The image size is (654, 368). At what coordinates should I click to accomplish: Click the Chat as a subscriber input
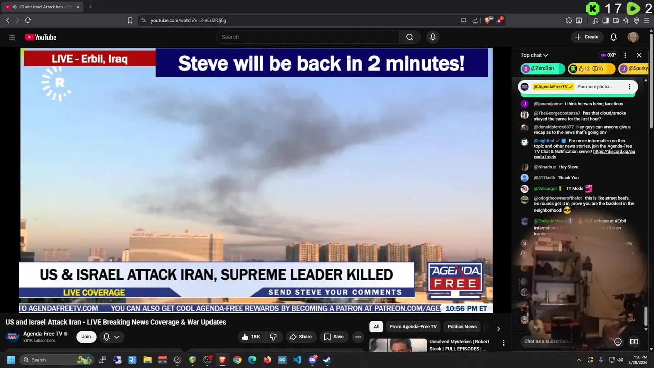(x=565, y=341)
